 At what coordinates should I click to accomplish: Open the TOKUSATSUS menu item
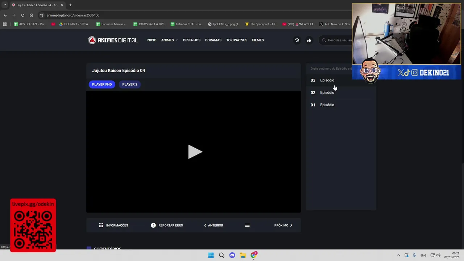237,40
